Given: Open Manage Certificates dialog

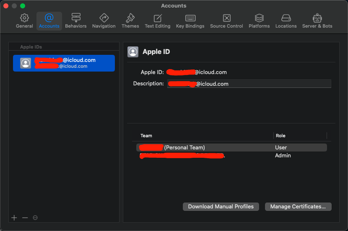Looking at the screenshot, I should (298, 207).
